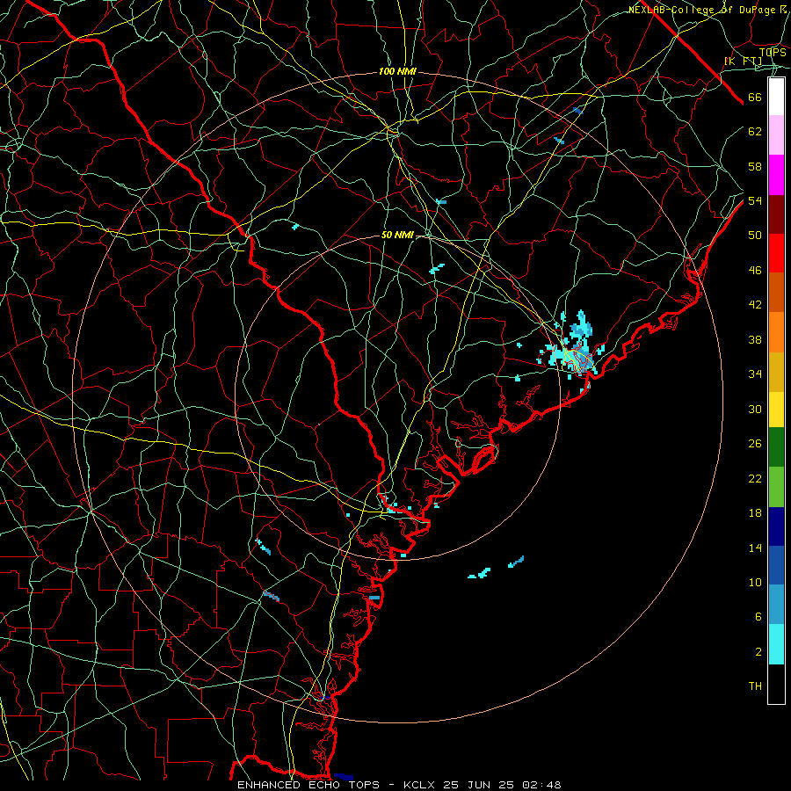The height and width of the screenshot is (791, 791).
Task: Select the cyan legend swatch near 2
Action: pos(776,644)
